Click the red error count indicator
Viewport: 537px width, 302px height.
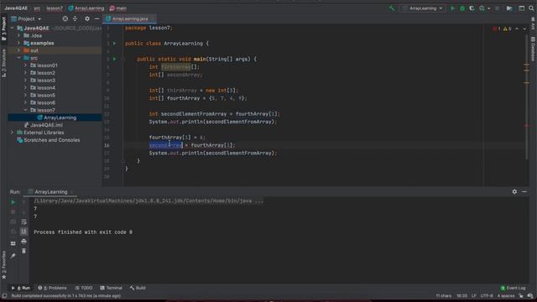pos(497,29)
